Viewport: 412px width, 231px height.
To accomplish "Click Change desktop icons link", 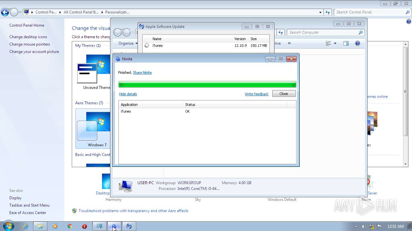I will (28, 37).
